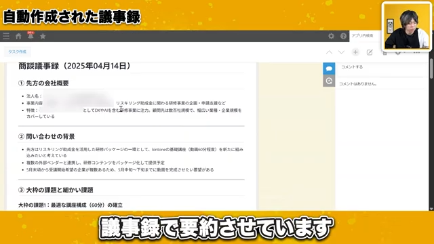
Task: Click the 特徴 bullet line
Action: [134, 113]
